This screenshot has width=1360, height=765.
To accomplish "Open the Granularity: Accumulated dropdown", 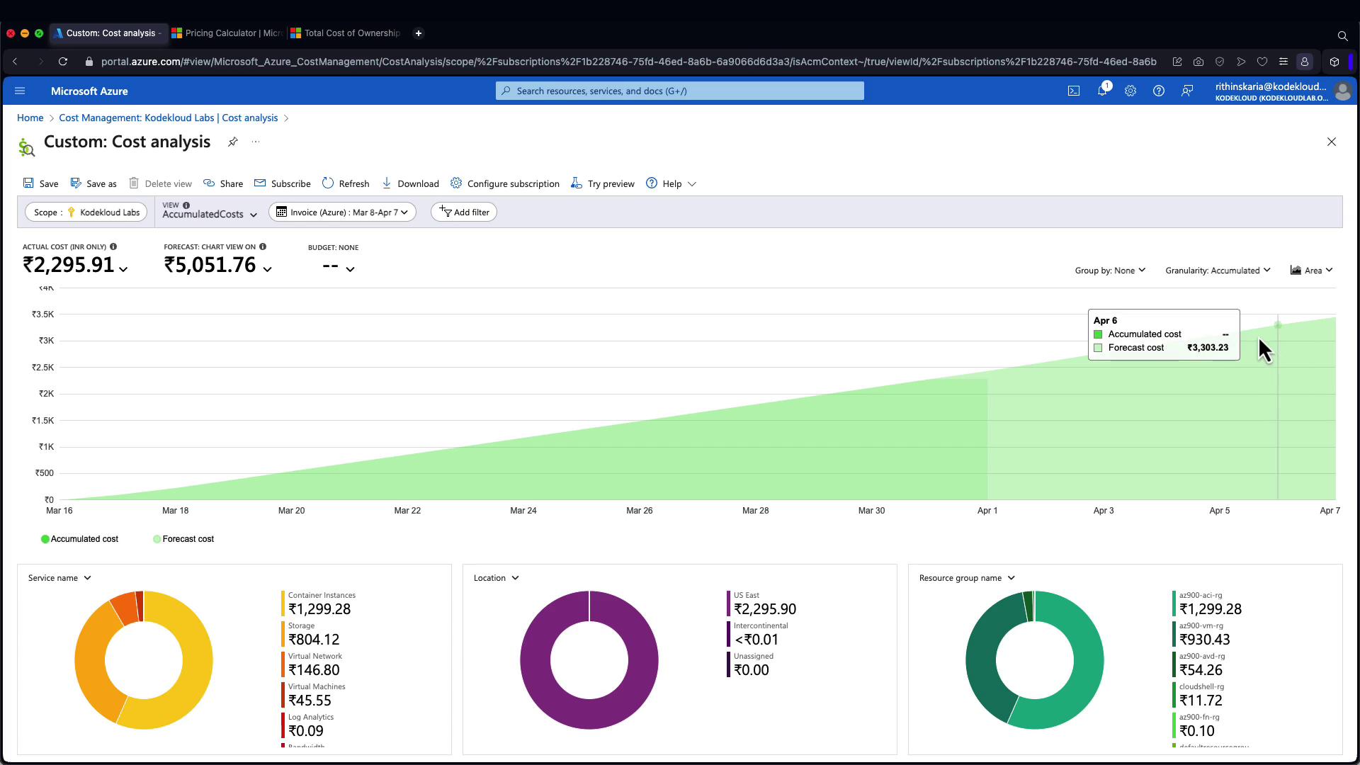I will [1218, 271].
